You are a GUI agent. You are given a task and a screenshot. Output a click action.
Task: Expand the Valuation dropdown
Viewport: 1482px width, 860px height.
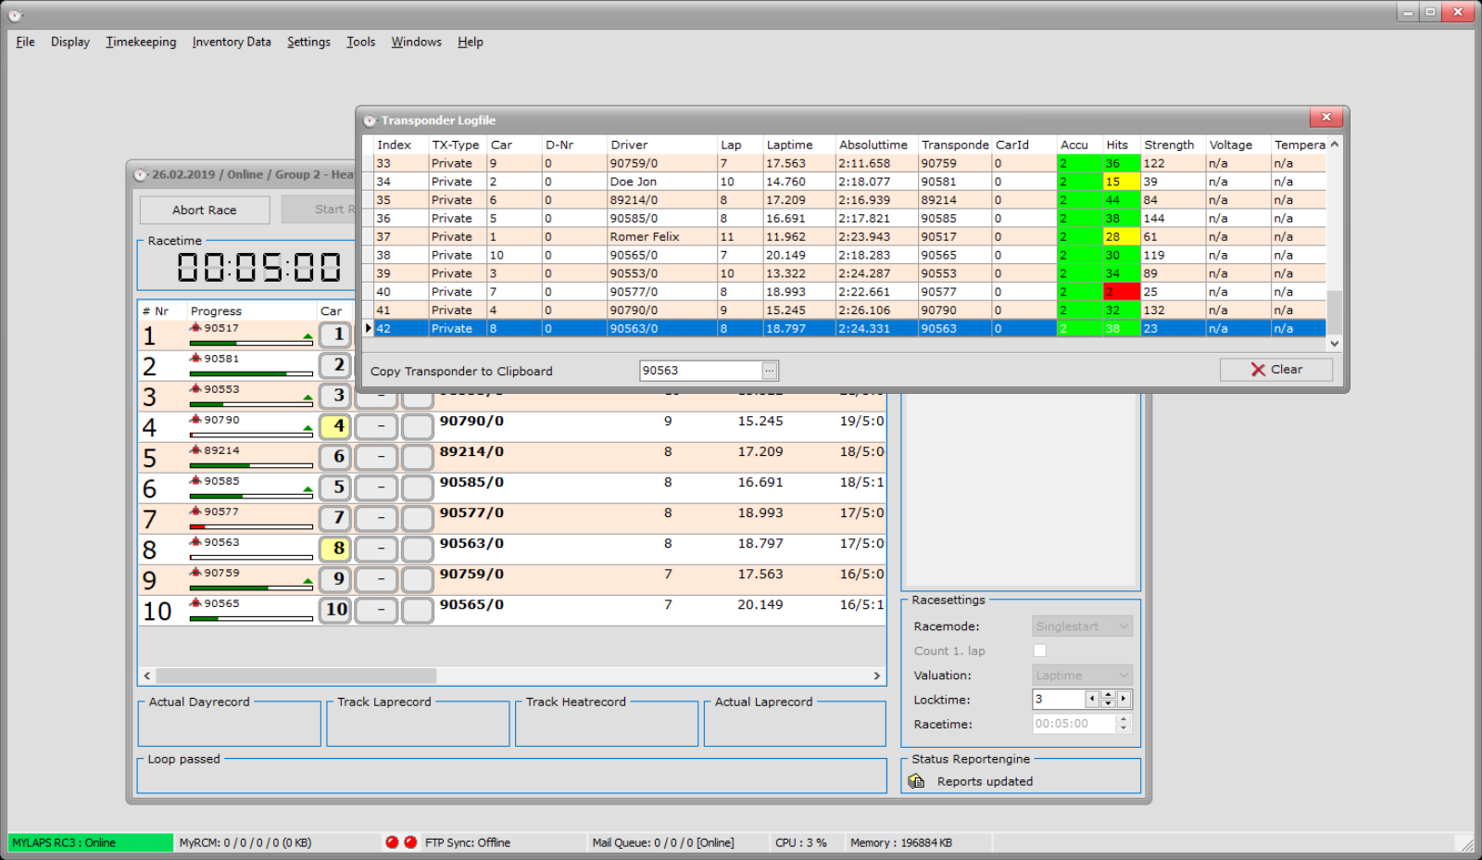pyautogui.click(x=1082, y=676)
